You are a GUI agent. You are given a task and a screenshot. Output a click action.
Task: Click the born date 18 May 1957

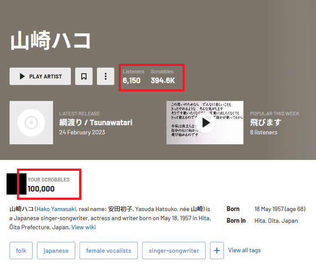280,209
